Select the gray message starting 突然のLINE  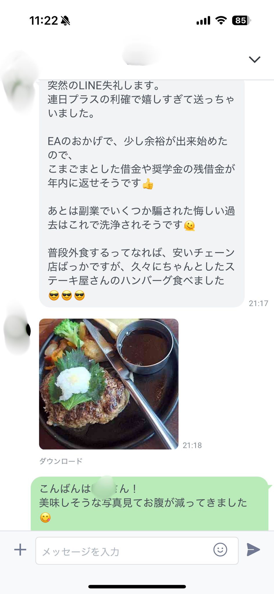click(x=142, y=193)
